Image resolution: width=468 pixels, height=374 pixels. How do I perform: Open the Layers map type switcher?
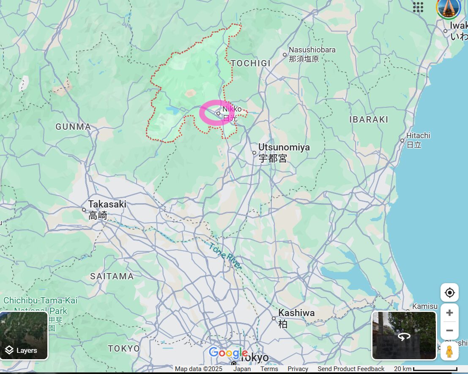tap(24, 336)
